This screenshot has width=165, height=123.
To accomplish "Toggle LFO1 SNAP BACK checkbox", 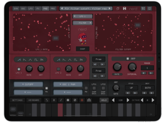I will point(94,88).
